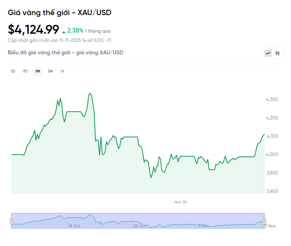Screen dimensions: 291x246
Task: Click the 4,300 y-axis label
Action: click(272, 99)
